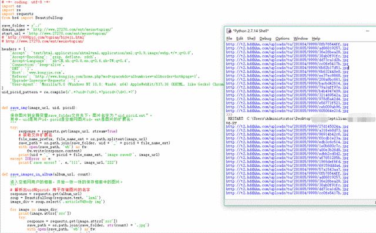Screen dimensions: 376x233
Task: Click the 'User-Agent' header line in editor
Action: [x=117, y=85]
